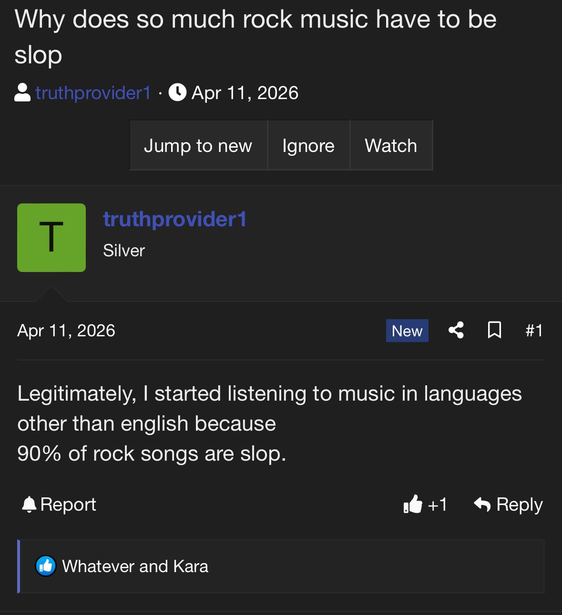Click the +1 like count

[x=438, y=504]
